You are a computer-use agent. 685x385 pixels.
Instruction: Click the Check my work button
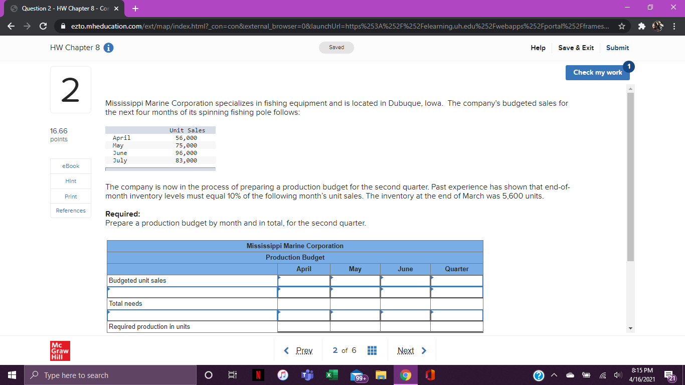597,72
